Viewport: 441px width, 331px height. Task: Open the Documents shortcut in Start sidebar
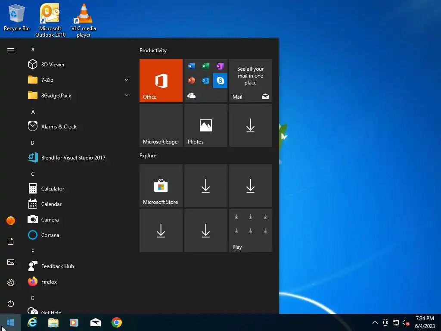tap(11, 241)
